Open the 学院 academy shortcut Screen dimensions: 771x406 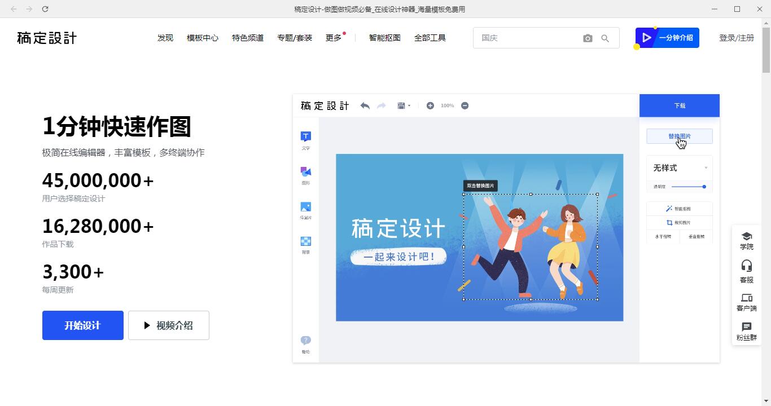[x=747, y=241]
